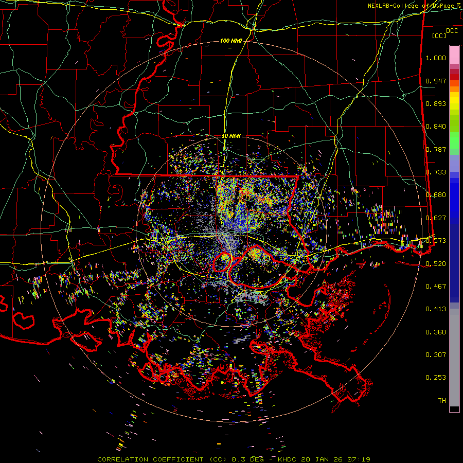463x463 pixels.
Task: Click the 0.520 value on the color scale
Action: click(436, 264)
